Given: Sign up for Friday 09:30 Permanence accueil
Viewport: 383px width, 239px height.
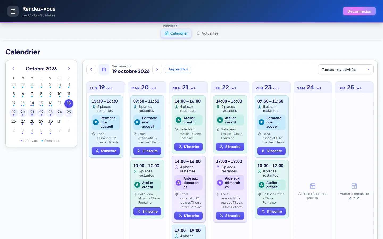Looking at the screenshot, I should point(272,151).
